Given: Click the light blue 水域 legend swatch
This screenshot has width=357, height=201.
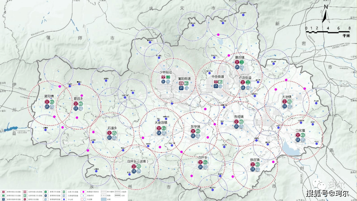Looking at the screenshot, I should [x=103, y=199].
